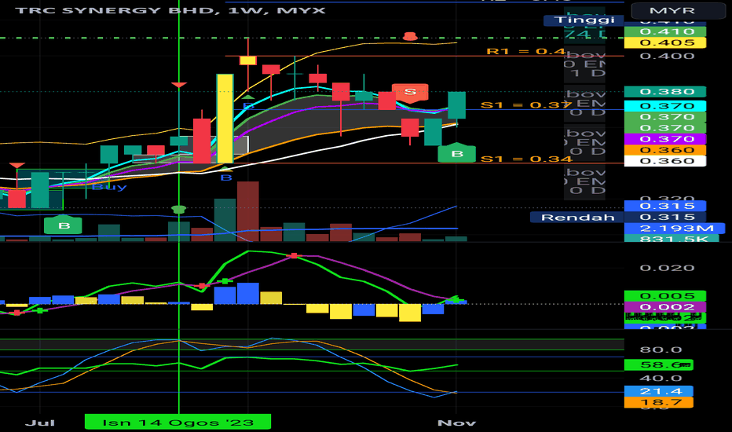Click the green B marker under latest candle
This screenshot has width=732, height=432.
[456, 152]
